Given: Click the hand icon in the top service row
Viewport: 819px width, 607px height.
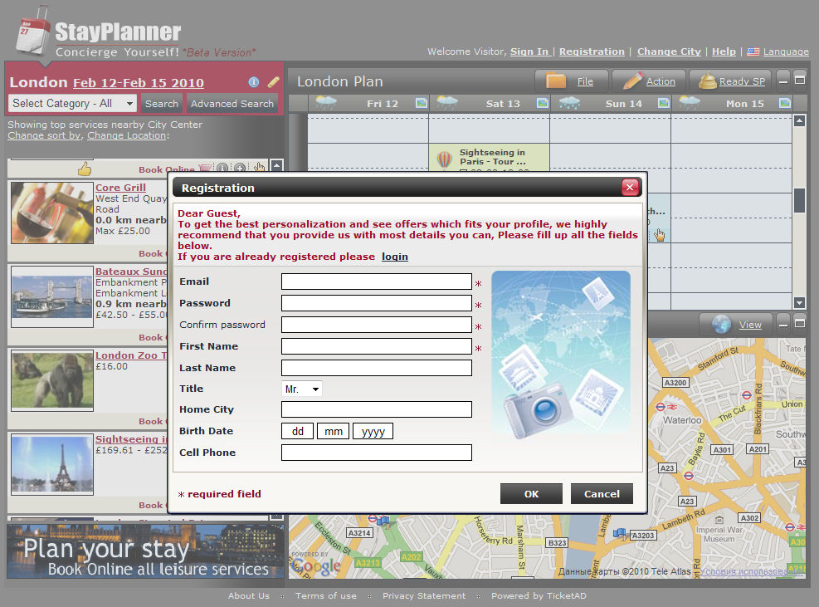Looking at the screenshot, I should (x=259, y=168).
